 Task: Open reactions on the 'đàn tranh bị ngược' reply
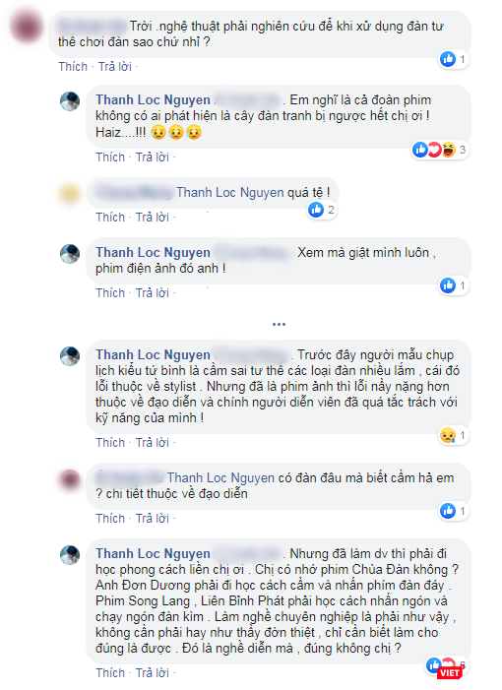439,150
